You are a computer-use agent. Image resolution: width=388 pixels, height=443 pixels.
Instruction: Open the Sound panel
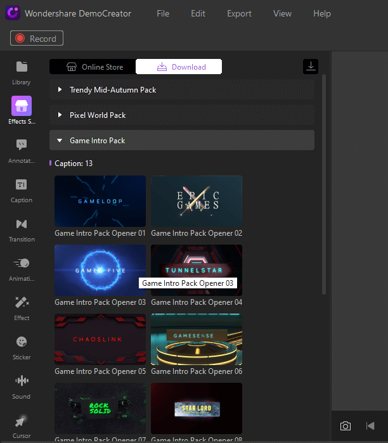pos(22,387)
